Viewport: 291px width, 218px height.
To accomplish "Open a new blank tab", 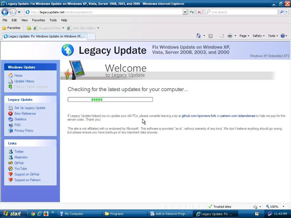I will click(x=91, y=37).
